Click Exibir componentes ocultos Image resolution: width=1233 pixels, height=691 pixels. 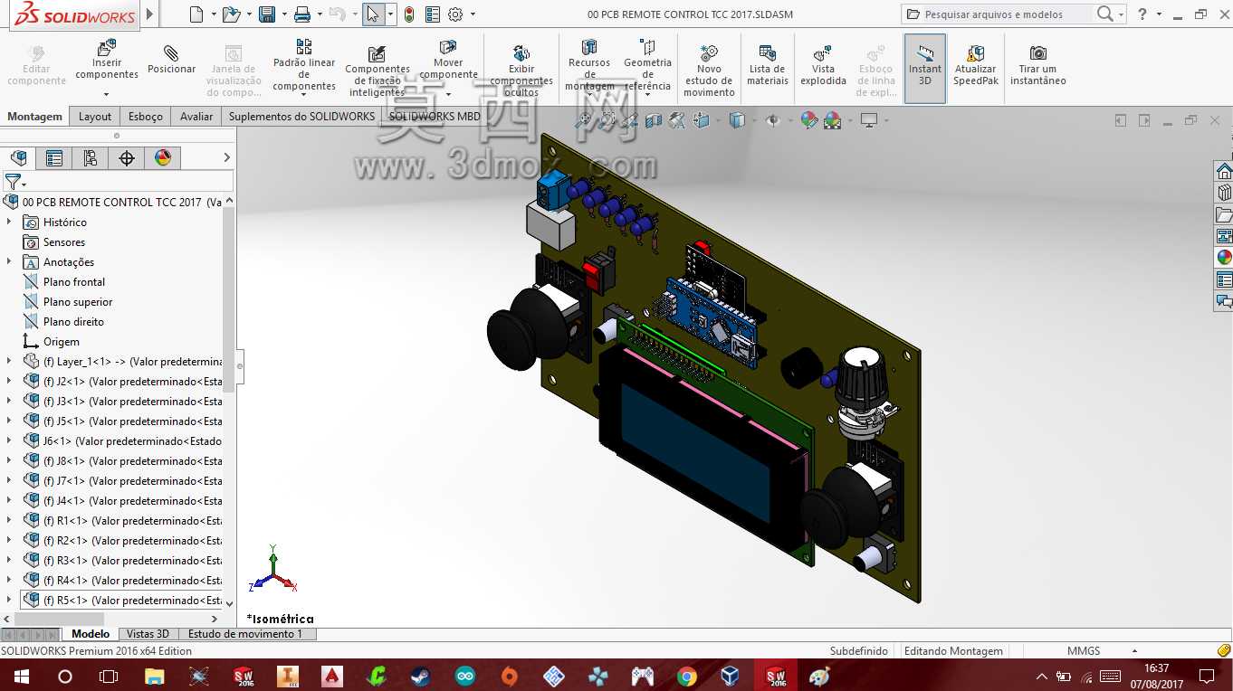pyautogui.click(x=521, y=71)
